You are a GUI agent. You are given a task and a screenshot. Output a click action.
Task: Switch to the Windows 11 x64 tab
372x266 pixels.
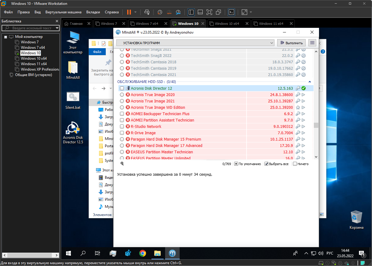[x=271, y=24]
